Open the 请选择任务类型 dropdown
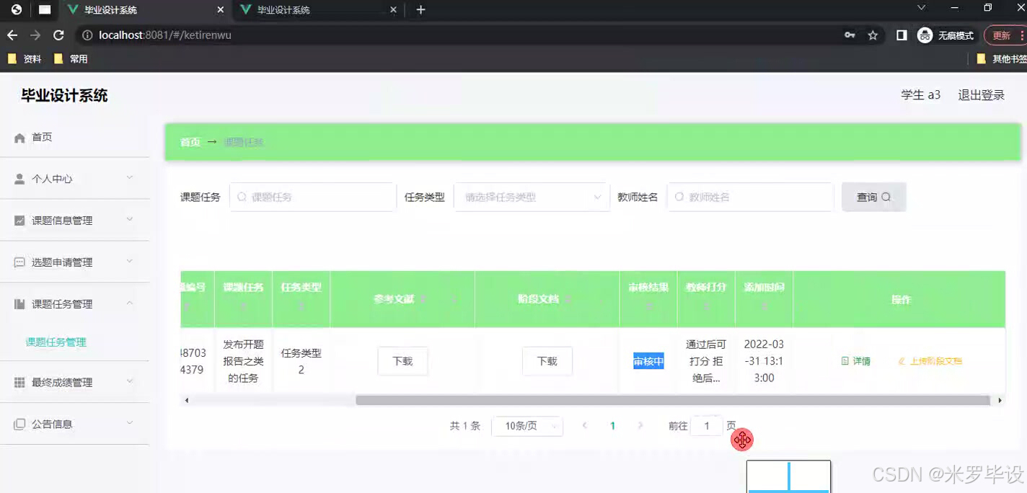This screenshot has height=493, width=1027. (532, 196)
